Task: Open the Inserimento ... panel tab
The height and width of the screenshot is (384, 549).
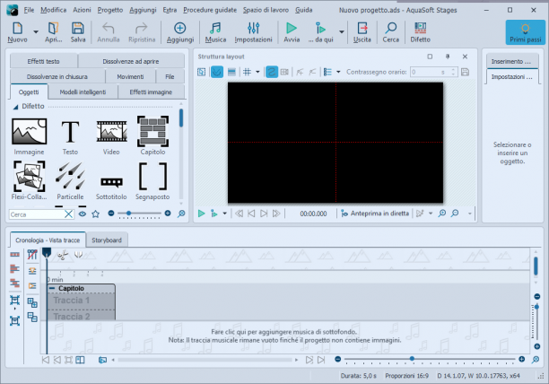Action: click(x=510, y=61)
